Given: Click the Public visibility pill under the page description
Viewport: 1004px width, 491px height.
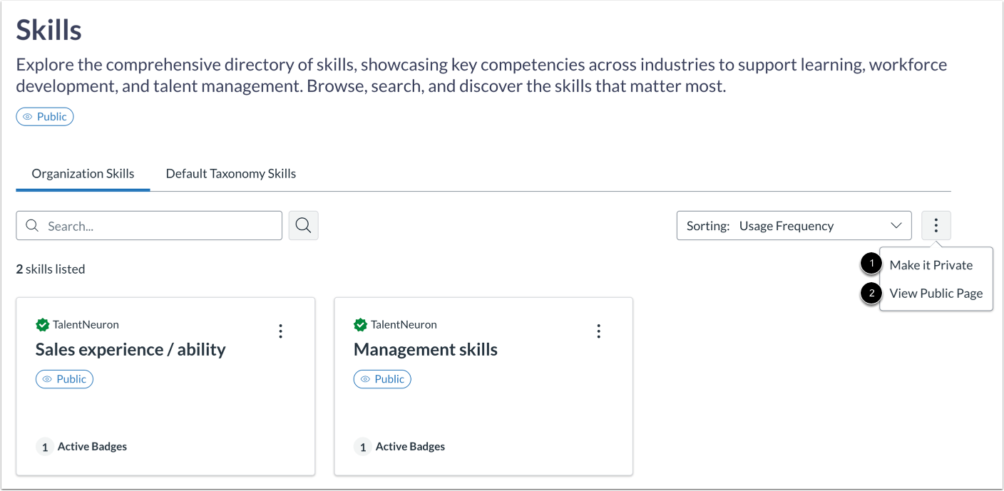Looking at the screenshot, I should pyautogui.click(x=45, y=117).
